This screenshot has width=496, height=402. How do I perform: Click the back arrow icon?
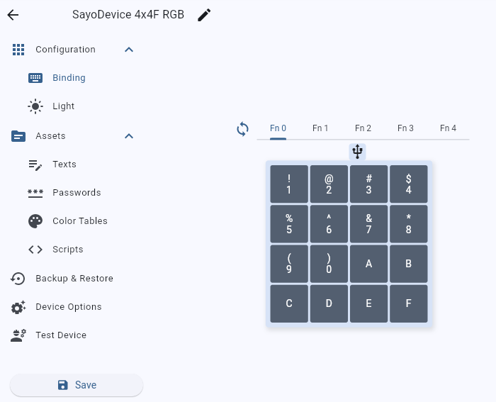click(x=13, y=15)
